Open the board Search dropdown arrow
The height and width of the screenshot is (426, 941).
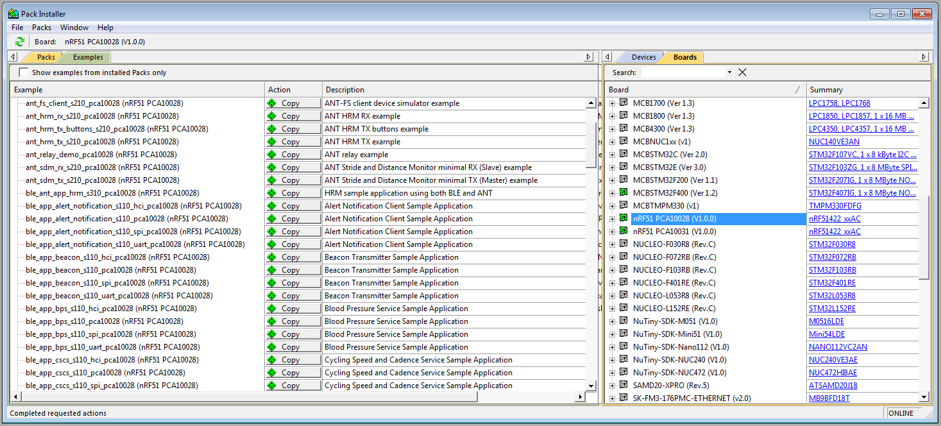click(729, 72)
